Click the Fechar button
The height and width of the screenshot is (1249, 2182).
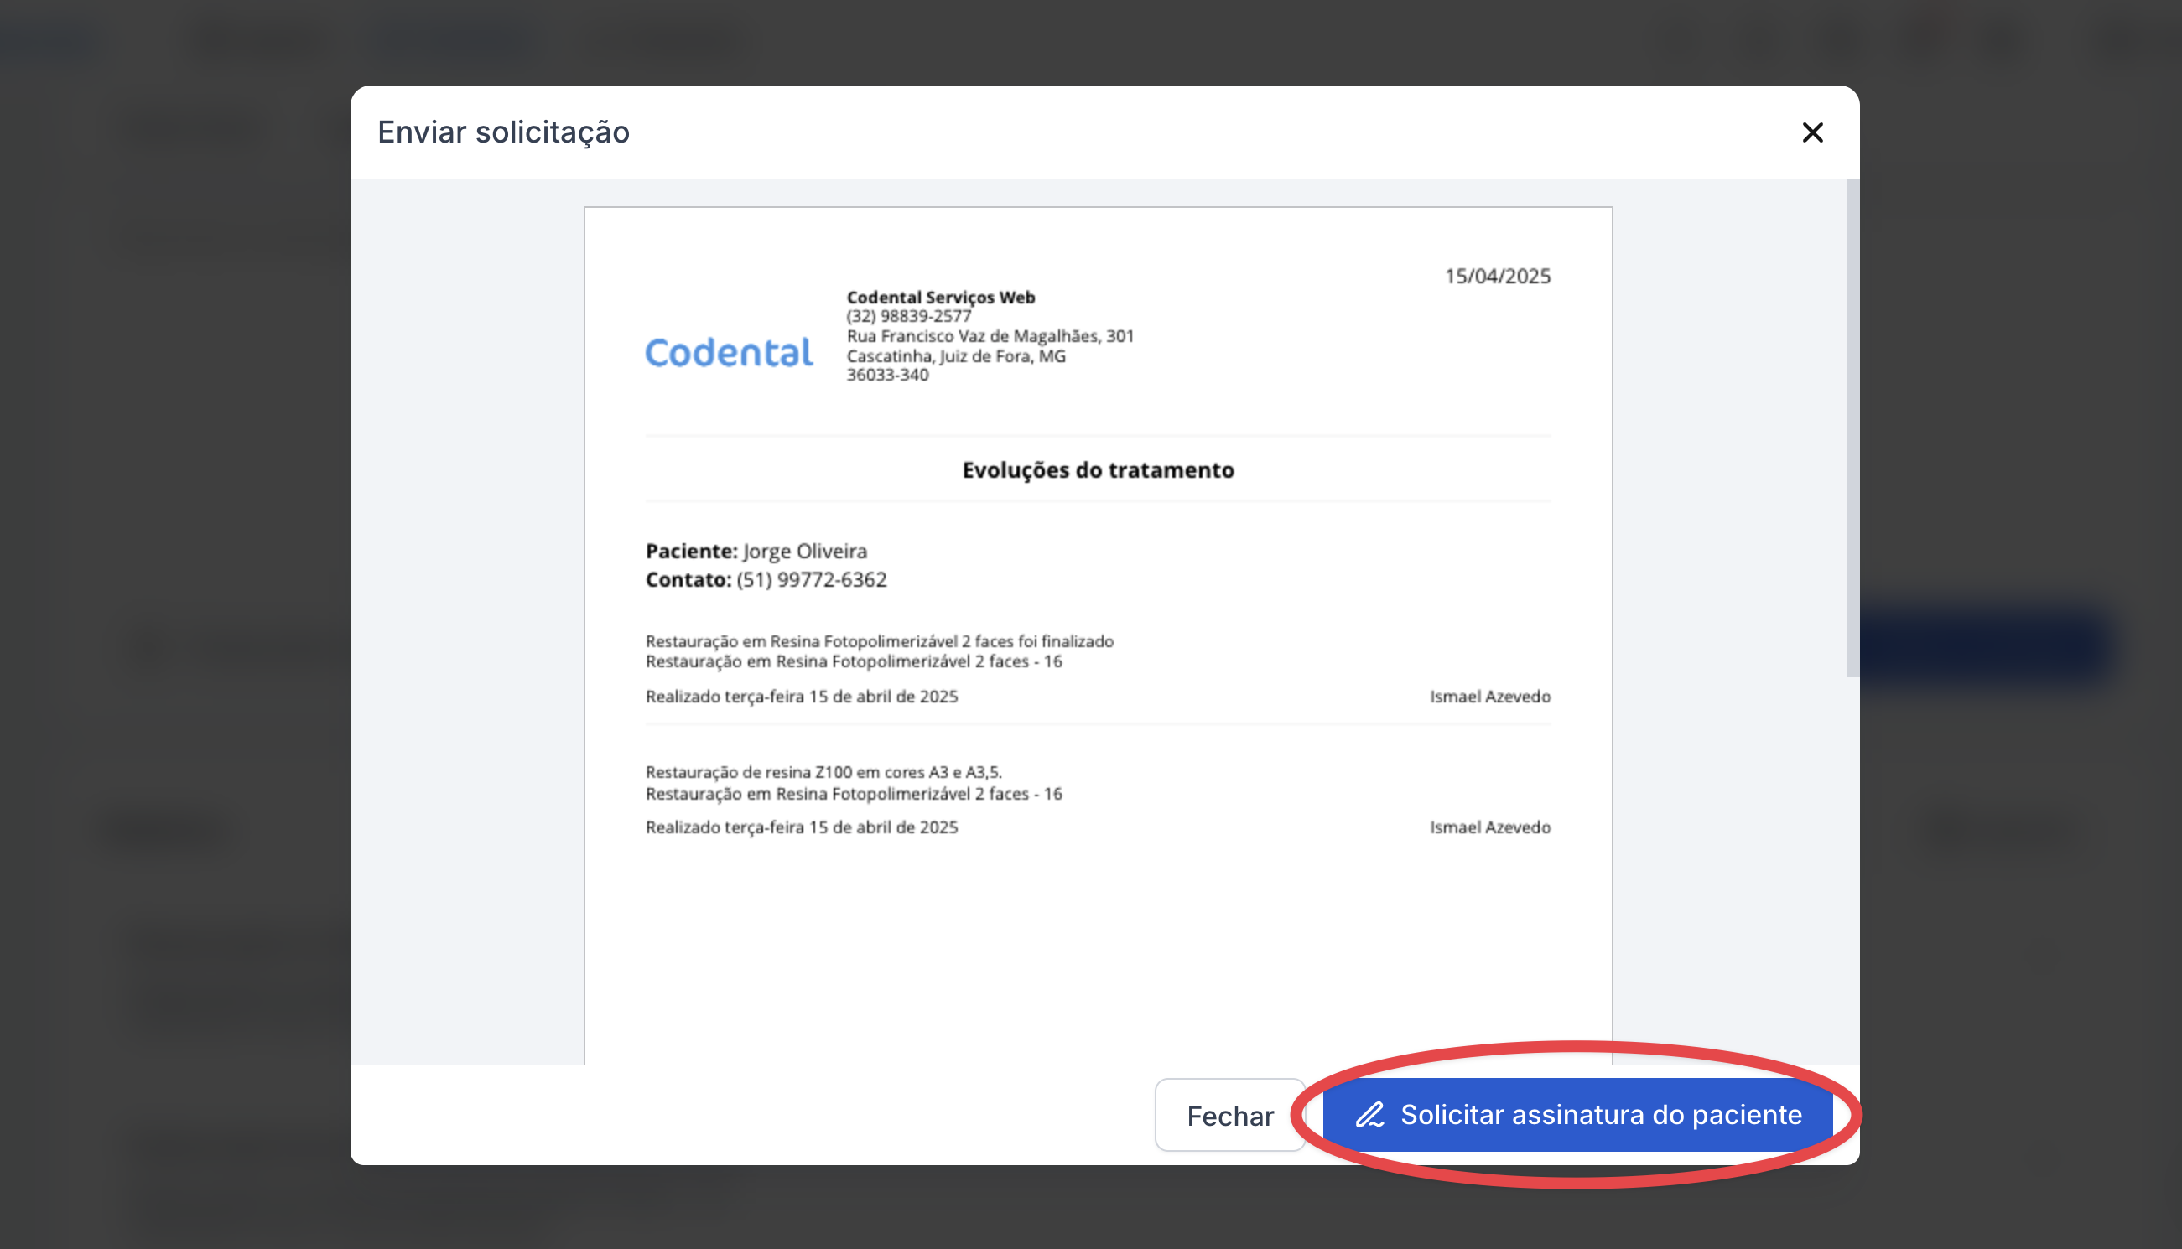tap(1229, 1115)
